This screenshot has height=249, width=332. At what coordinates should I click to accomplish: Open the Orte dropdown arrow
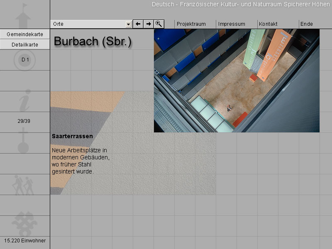128,24
